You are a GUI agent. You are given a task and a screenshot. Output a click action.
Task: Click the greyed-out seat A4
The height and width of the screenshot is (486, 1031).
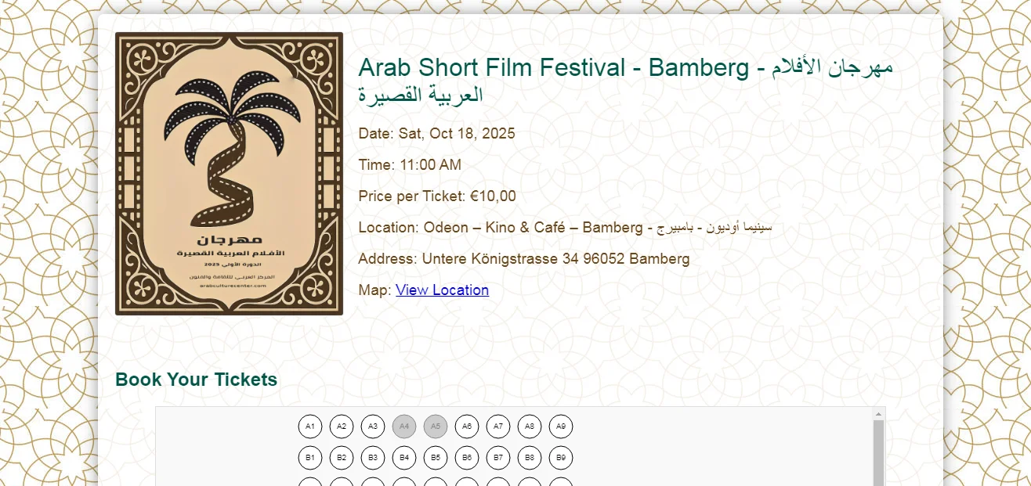click(x=404, y=427)
